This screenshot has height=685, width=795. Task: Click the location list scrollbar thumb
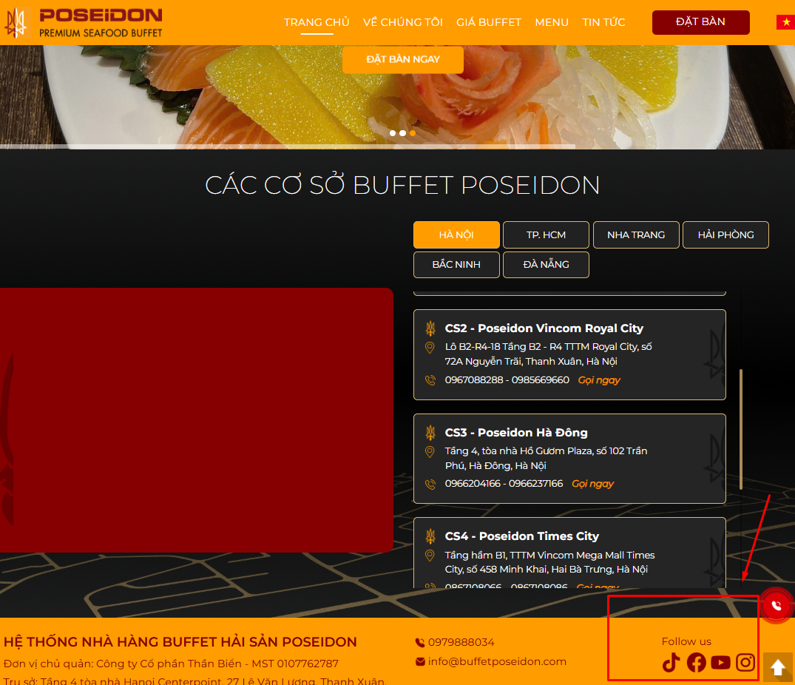pyautogui.click(x=741, y=429)
